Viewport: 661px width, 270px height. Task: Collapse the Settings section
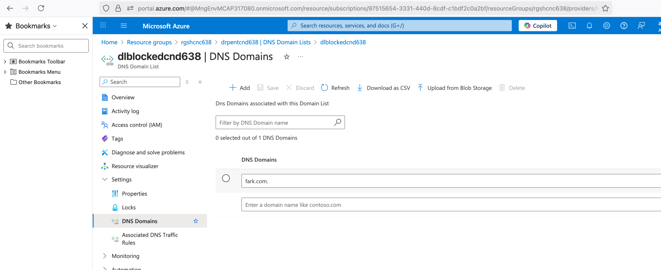pos(105,179)
